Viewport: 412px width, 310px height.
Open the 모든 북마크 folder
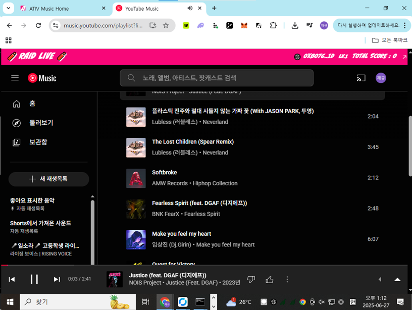390,40
